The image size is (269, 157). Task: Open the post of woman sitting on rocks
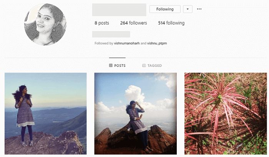coord(136,114)
